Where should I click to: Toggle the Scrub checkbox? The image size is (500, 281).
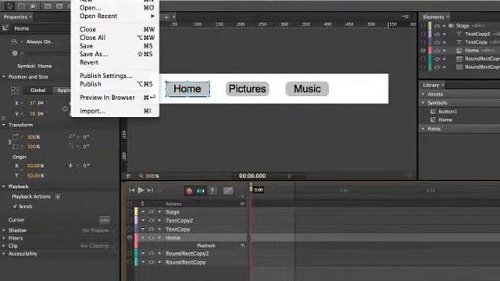(15, 206)
